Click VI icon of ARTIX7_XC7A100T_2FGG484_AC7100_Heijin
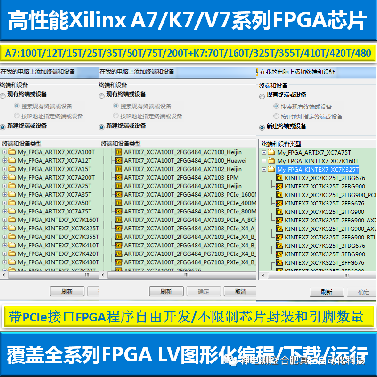Viewport: 377px width, 377px height. coord(119,152)
